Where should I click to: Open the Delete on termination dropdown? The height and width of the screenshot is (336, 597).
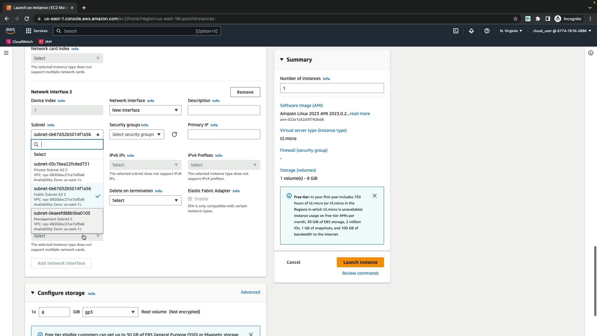[x=145, y=200]
